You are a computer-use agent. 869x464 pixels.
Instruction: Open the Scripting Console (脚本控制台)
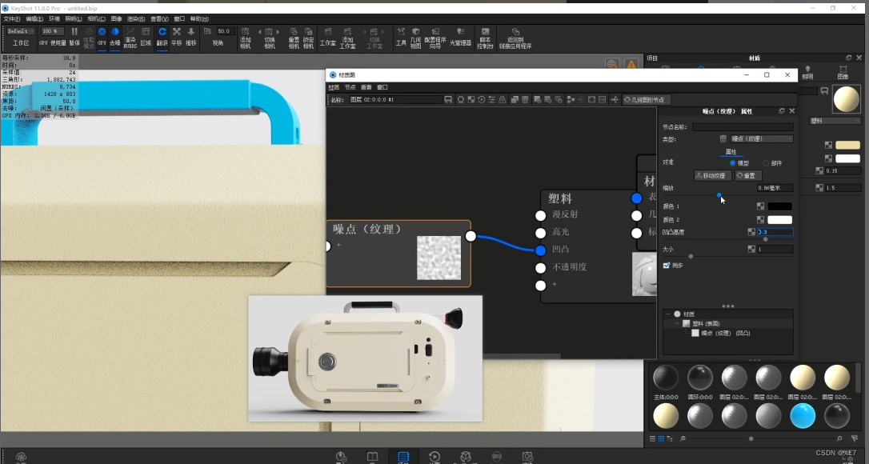pos(486,38)
